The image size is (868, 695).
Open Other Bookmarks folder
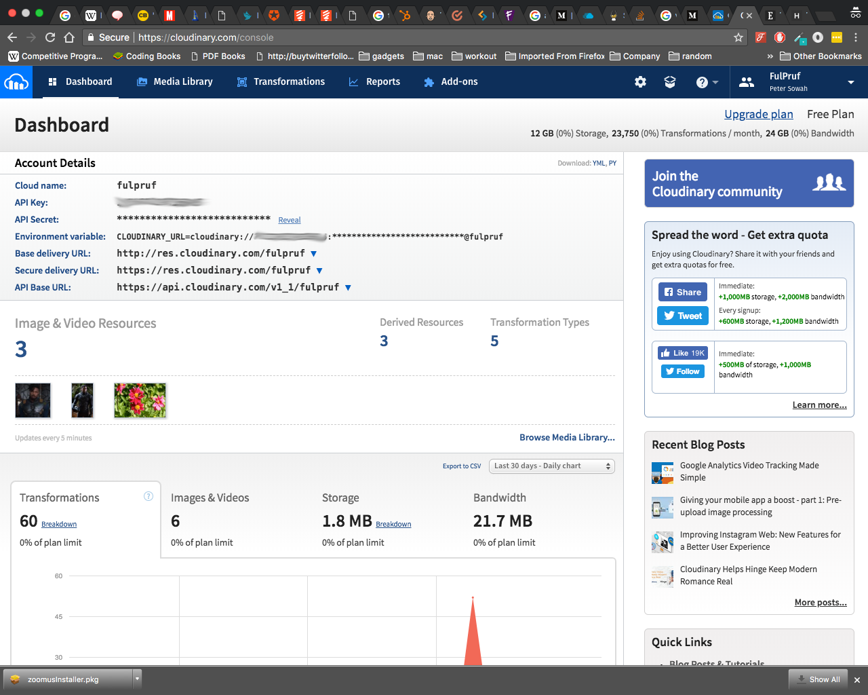821,56
